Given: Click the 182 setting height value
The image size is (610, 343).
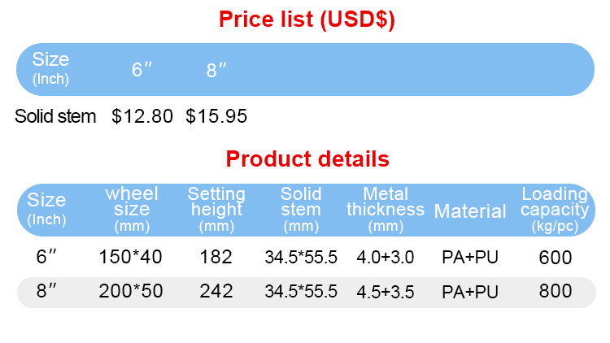Looking at the screenshot, I should pyautogui.click(x=216, y=258).
